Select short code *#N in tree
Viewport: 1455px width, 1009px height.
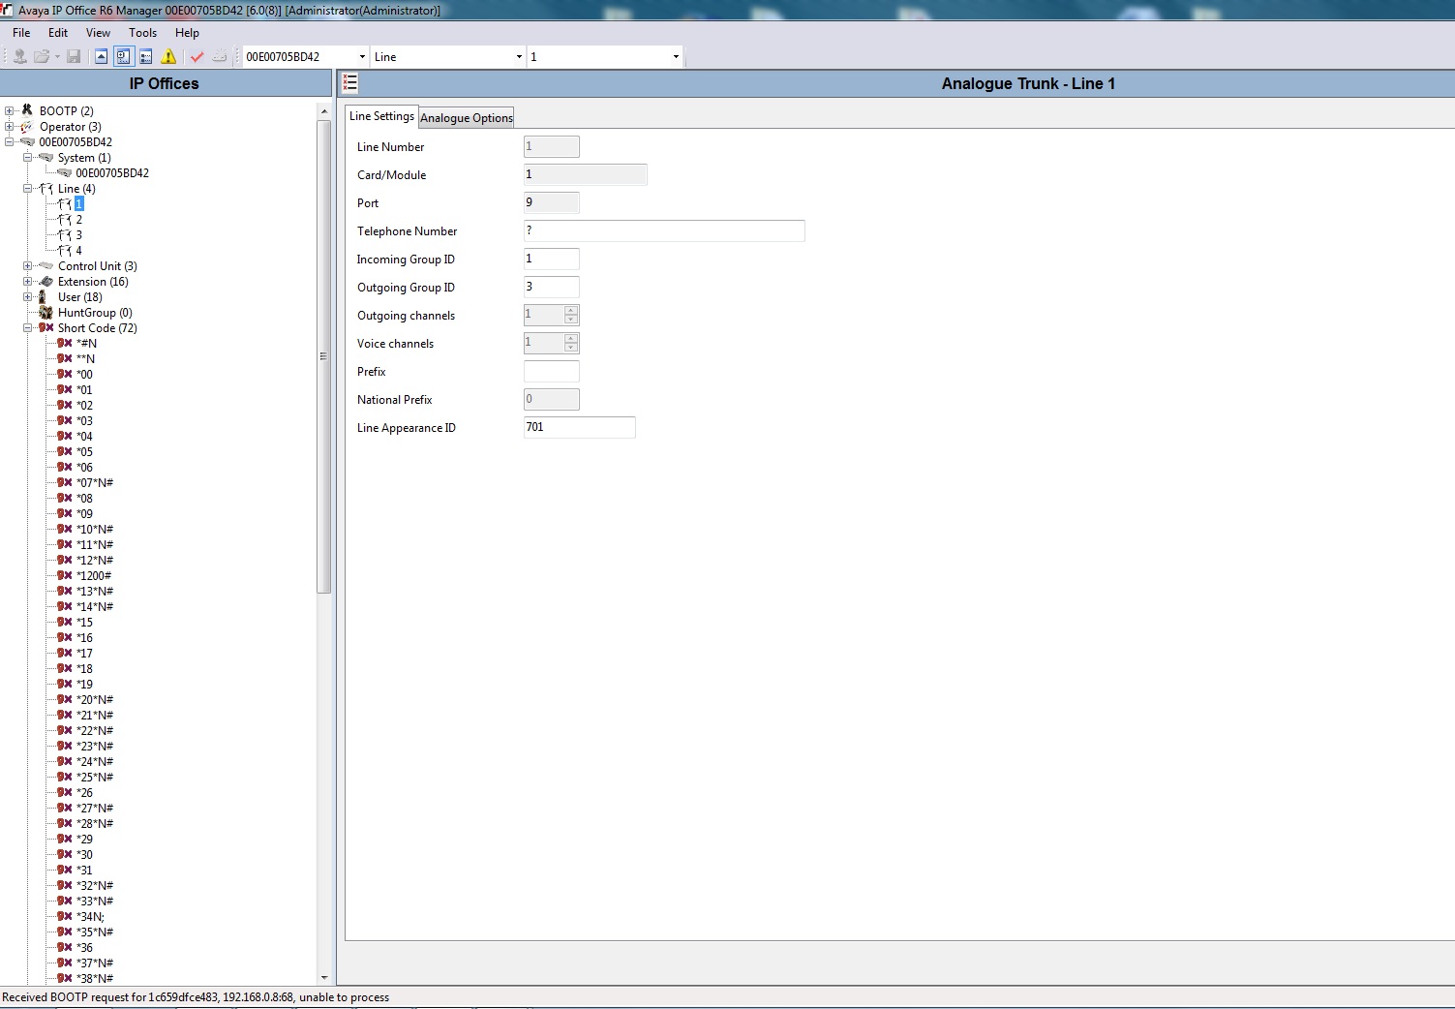click(x=86, y=344)
